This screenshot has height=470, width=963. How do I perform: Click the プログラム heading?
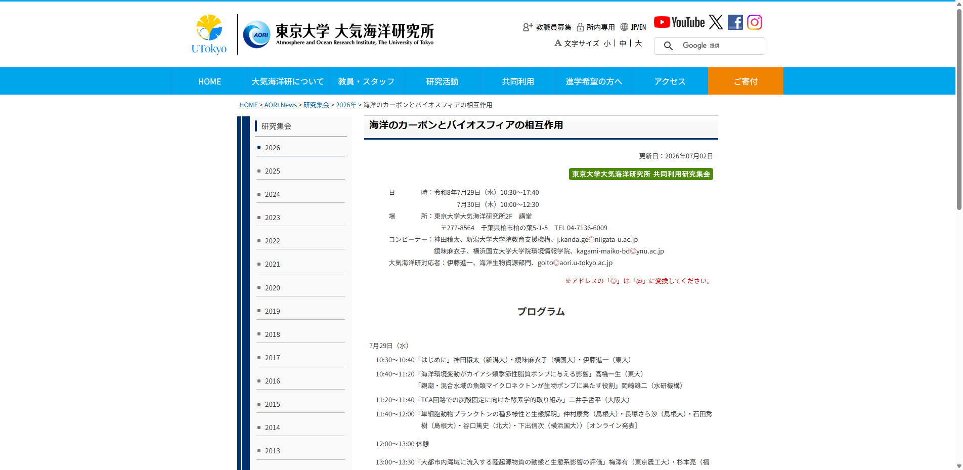[541, 312]
